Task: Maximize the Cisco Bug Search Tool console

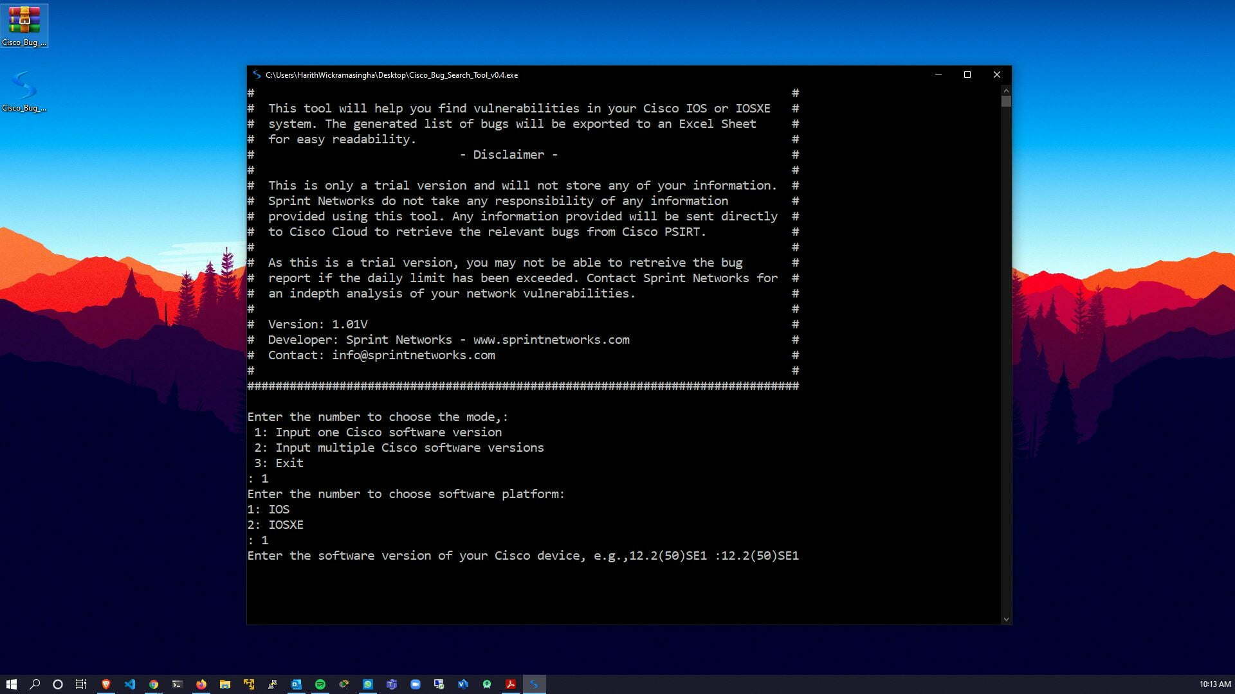Action: 967,75
